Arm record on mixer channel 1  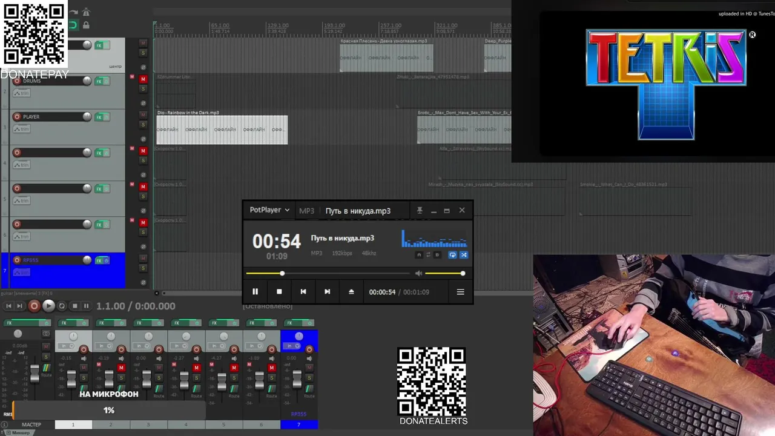[x=84, y=349]
